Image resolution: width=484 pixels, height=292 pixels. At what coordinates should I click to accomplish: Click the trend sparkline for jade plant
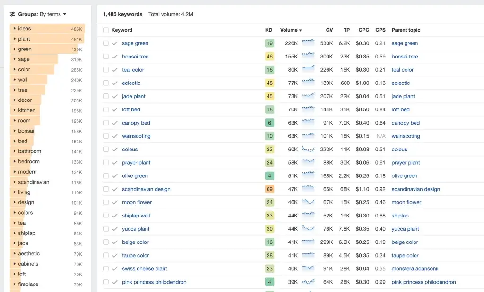coord(308,96)
